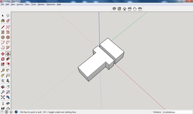Open the Draw menu
This screenshot has height=114, width=193.
click(27, 5)
